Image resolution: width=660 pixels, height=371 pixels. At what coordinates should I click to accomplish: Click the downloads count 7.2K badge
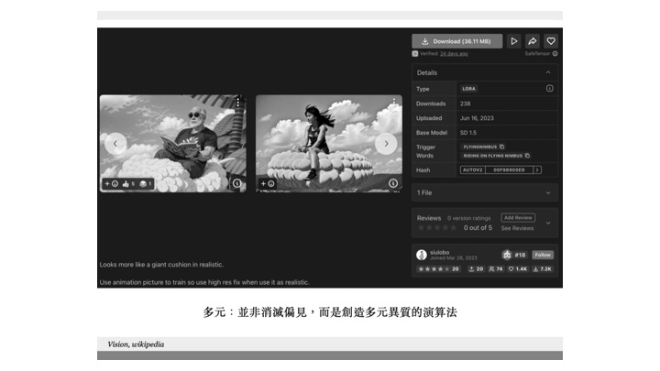click(x=542, y=269)
